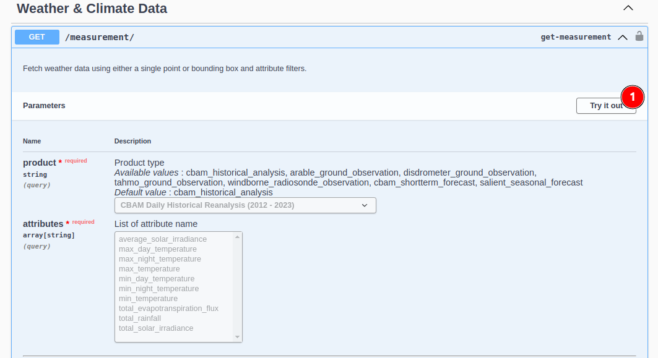Click the attributes list scroll-down arrow
Screen dimensions: 658x358
click(x=237, y=337)
